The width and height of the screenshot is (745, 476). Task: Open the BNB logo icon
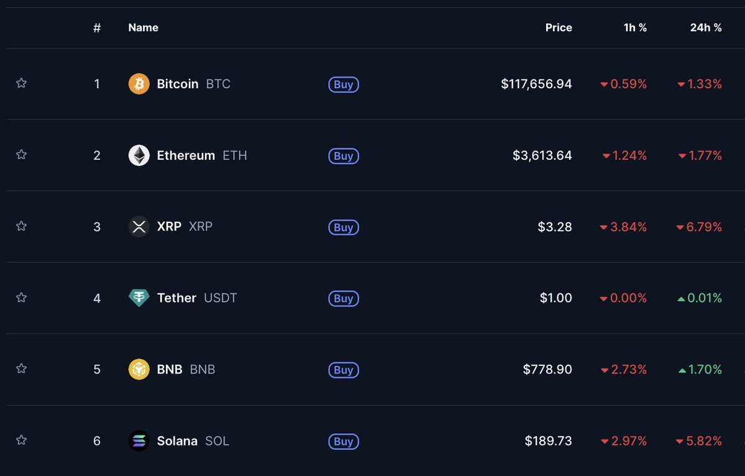coord(139,369)
